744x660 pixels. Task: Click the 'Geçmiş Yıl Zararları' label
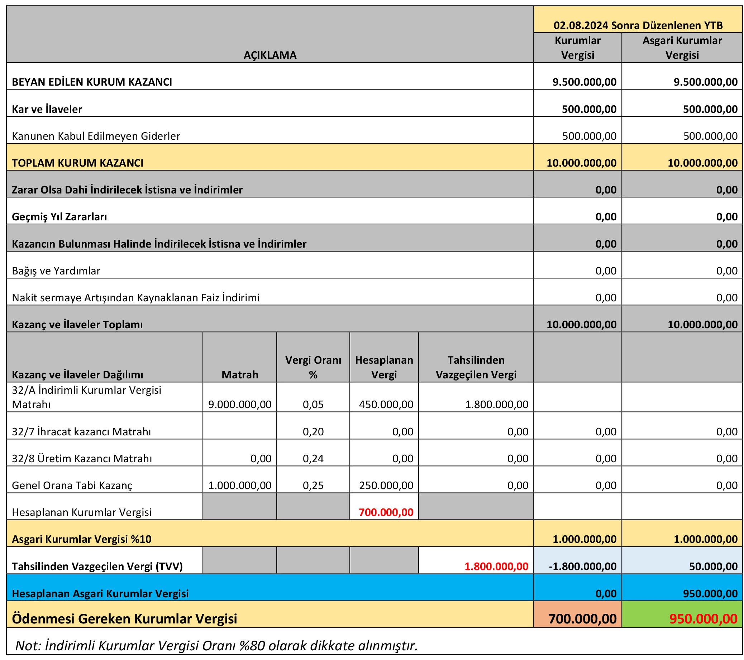(x=59, y=217)
